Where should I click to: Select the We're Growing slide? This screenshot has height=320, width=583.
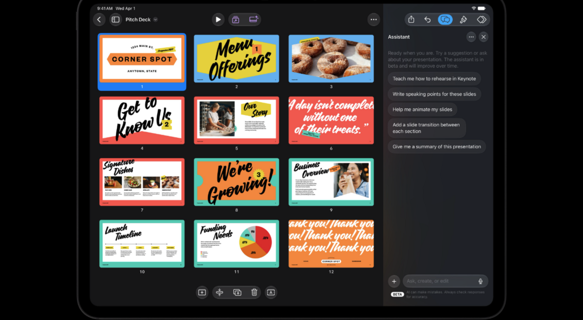237,182
